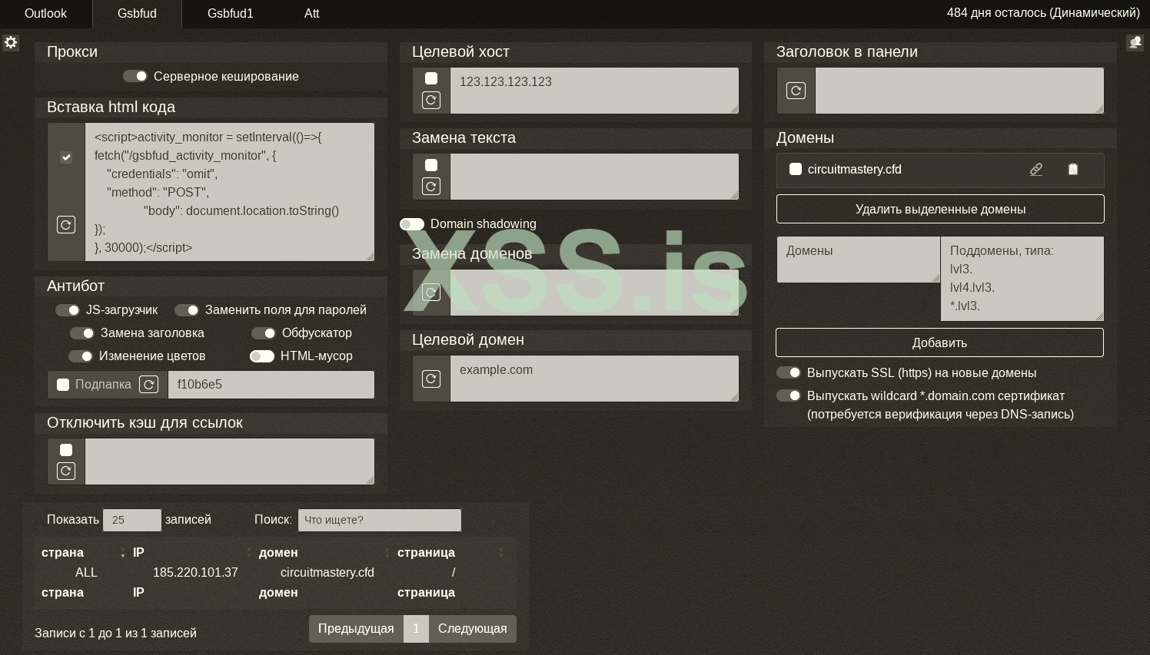This screenshot has width=1150, height=655.
Task: Toggle the Domain shadowing switch
Action: 412,224
